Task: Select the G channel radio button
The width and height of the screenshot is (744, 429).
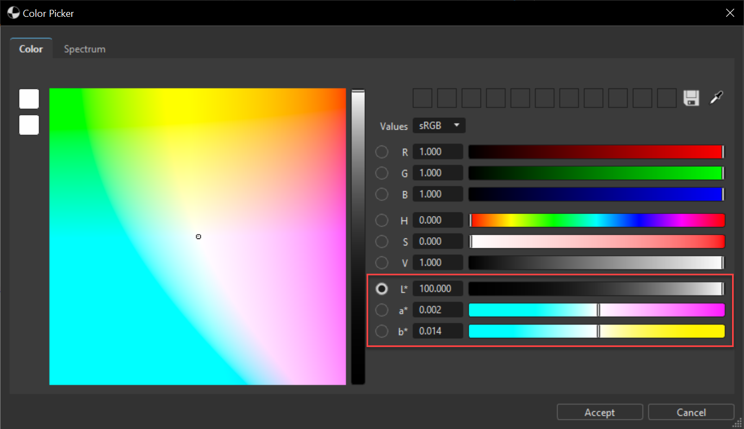Action: coord(382,173)
